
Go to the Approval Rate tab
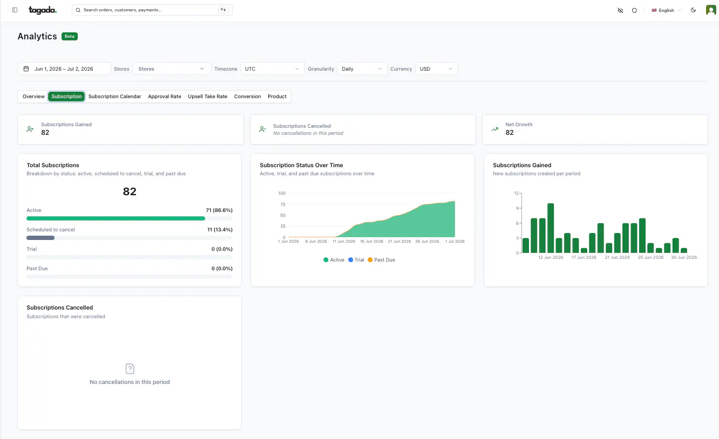point(165,97)
